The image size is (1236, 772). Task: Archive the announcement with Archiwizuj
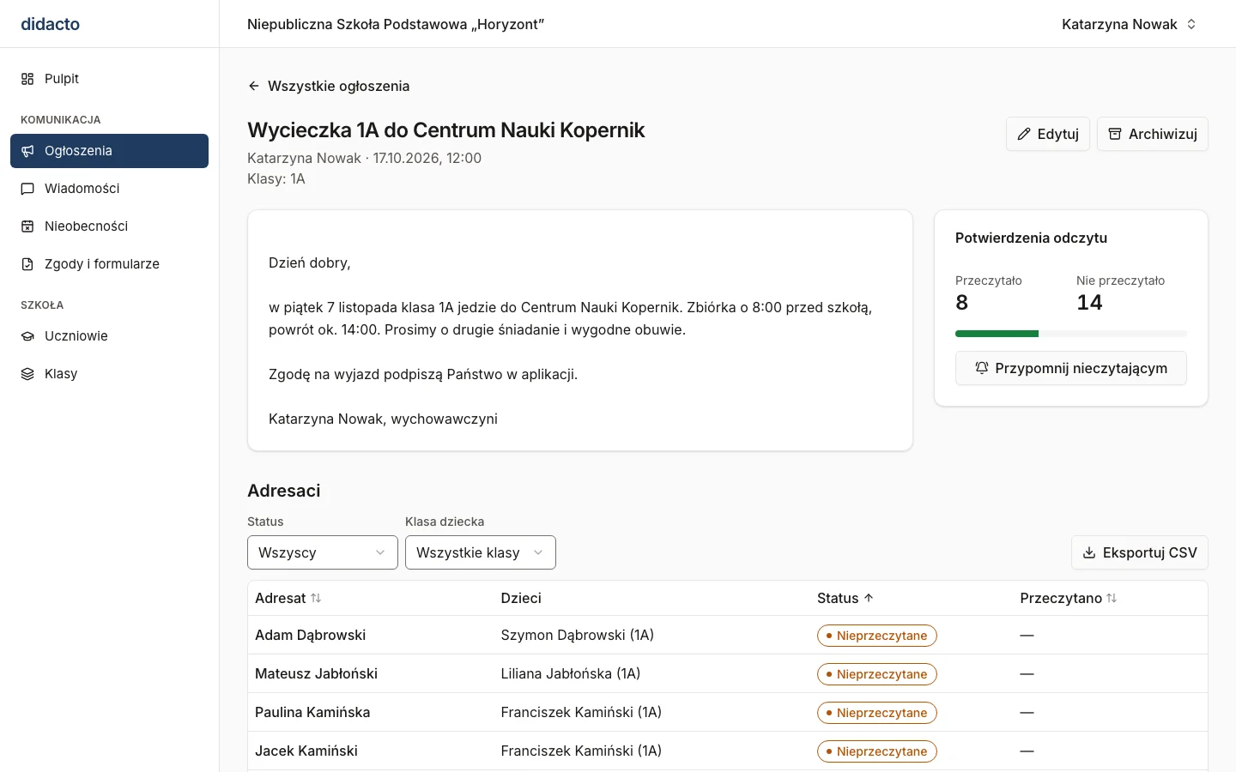(1153, 134)
